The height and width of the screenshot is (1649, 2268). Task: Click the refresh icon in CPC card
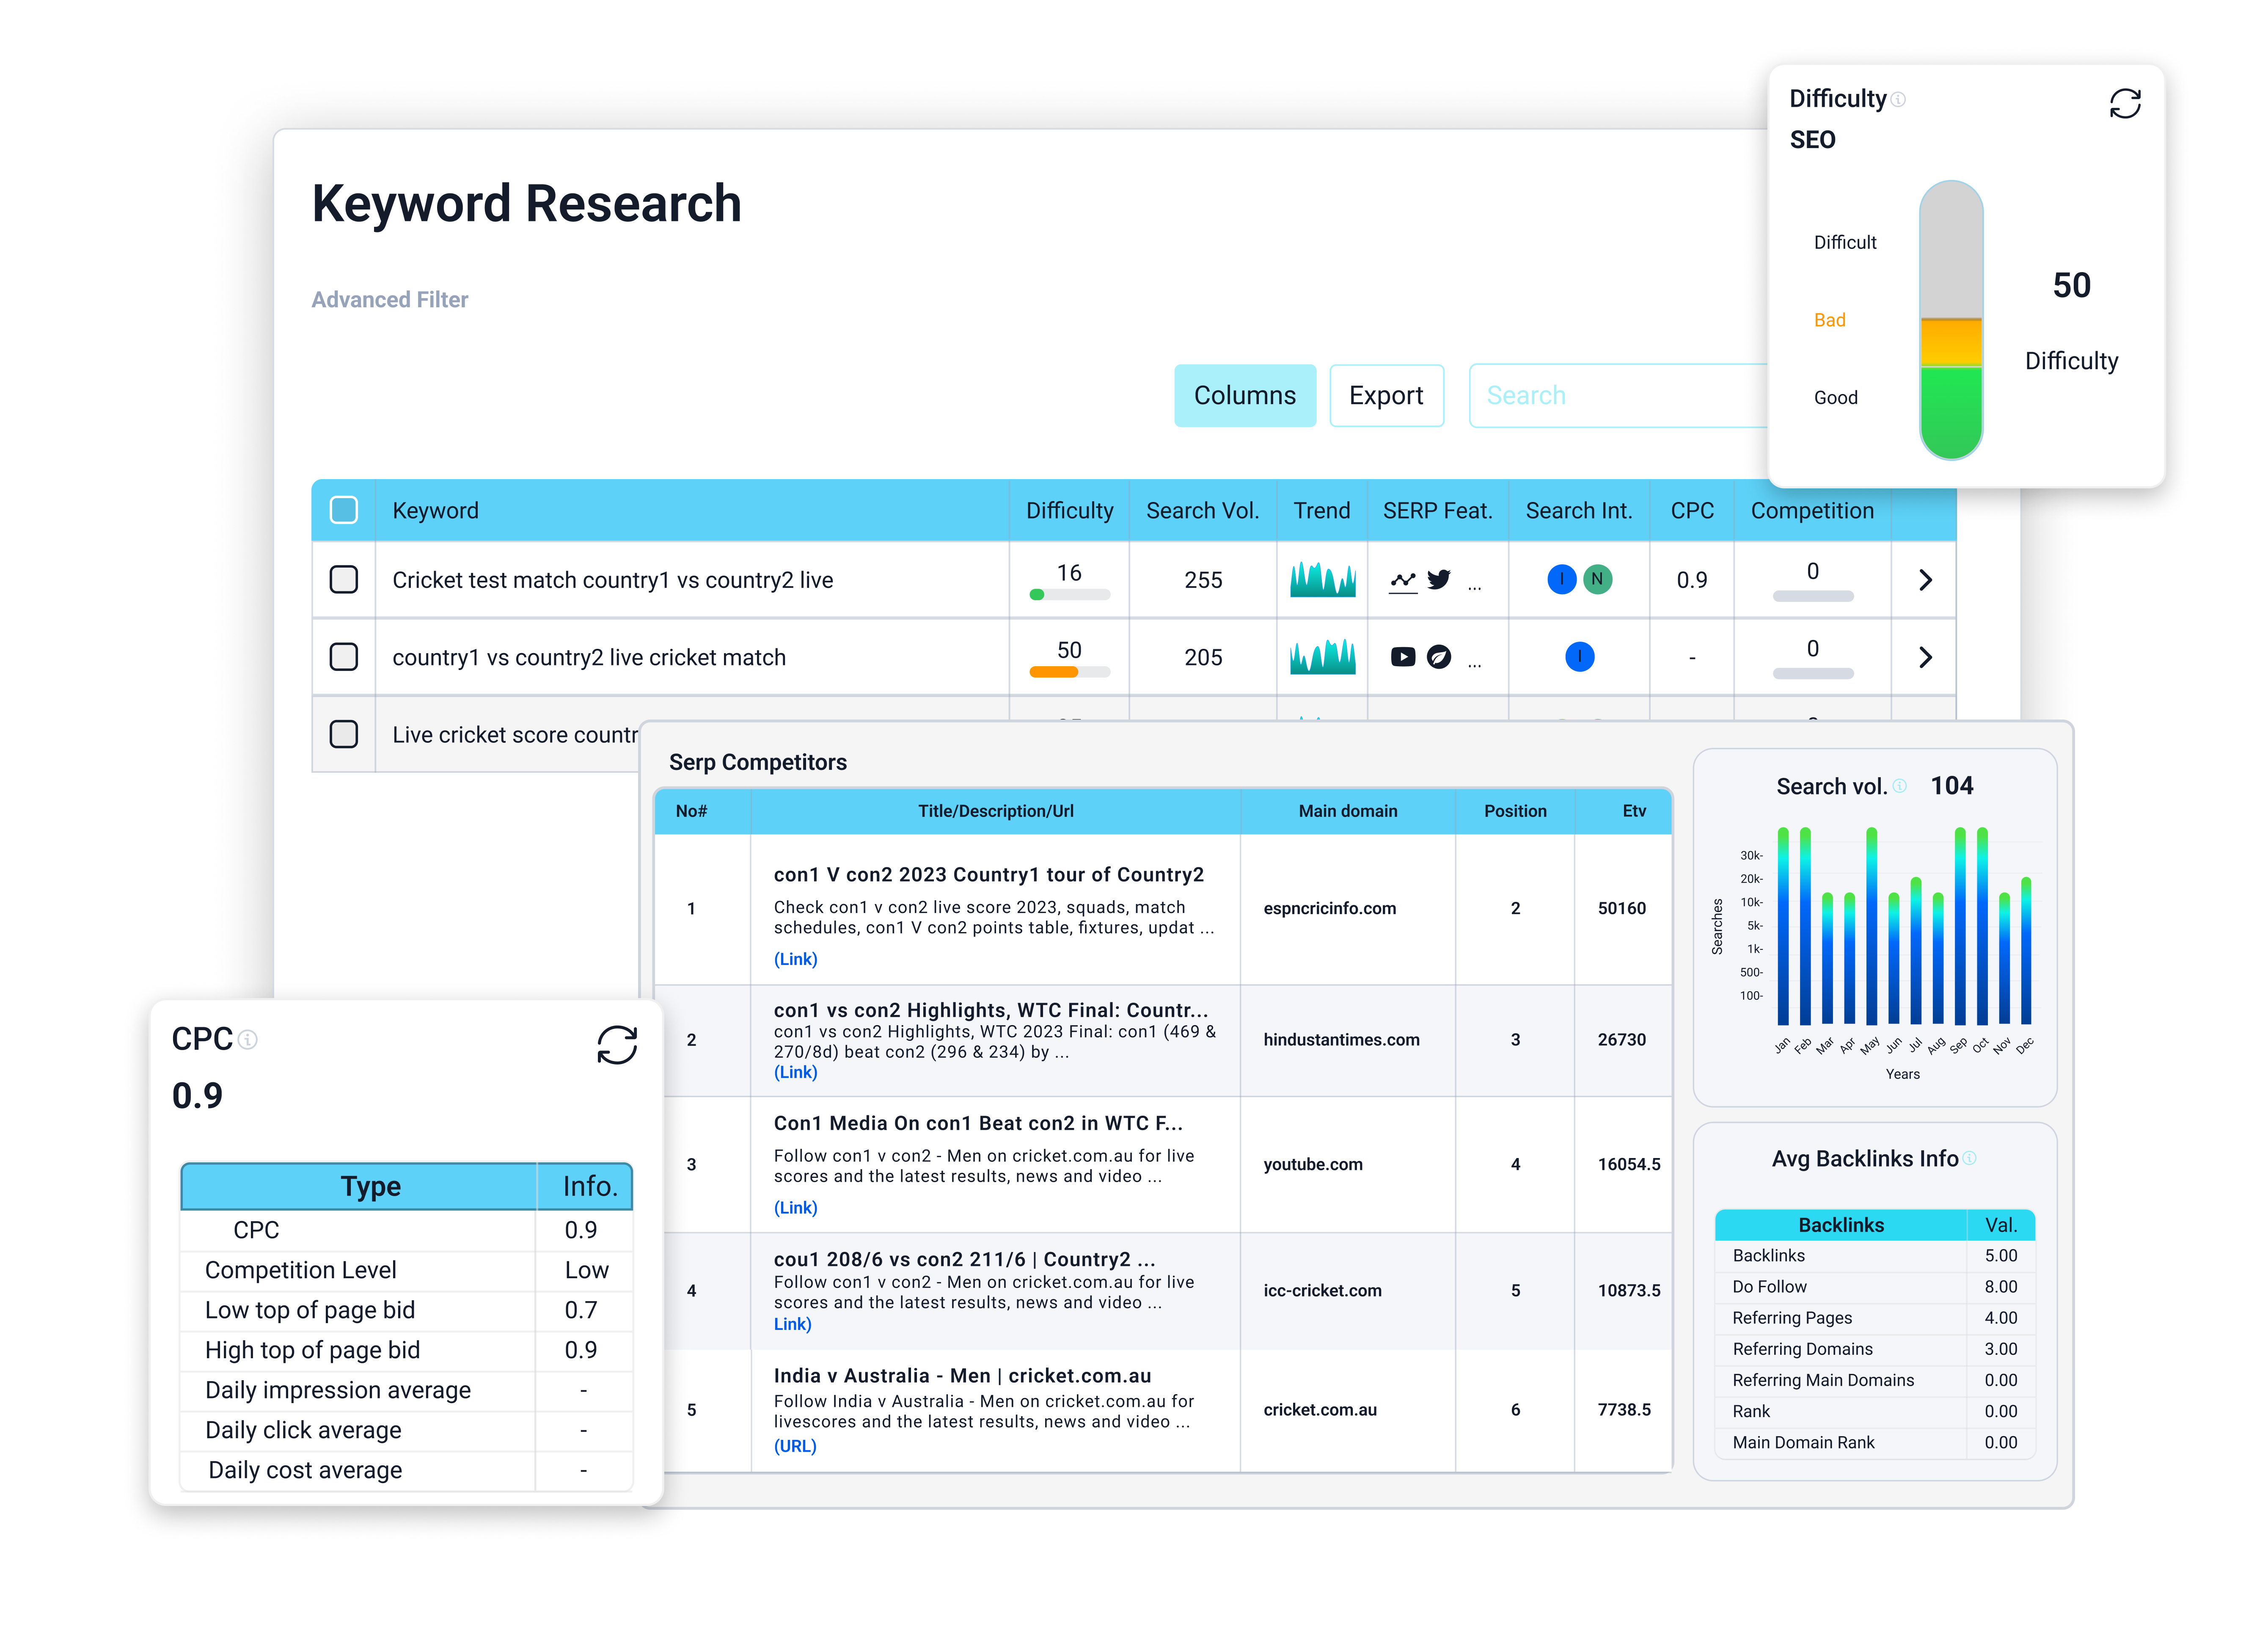pyautogui.click(x=617, y=1045)
